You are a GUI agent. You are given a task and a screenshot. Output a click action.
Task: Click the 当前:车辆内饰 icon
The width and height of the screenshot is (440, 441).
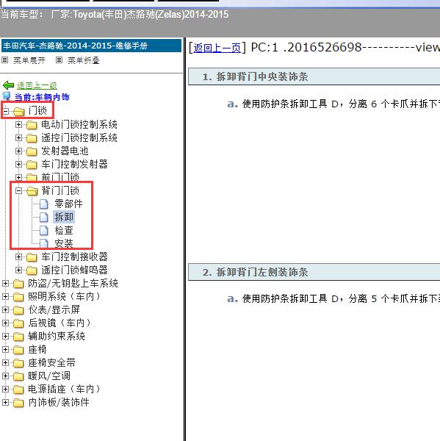click(x=7, y=96)
